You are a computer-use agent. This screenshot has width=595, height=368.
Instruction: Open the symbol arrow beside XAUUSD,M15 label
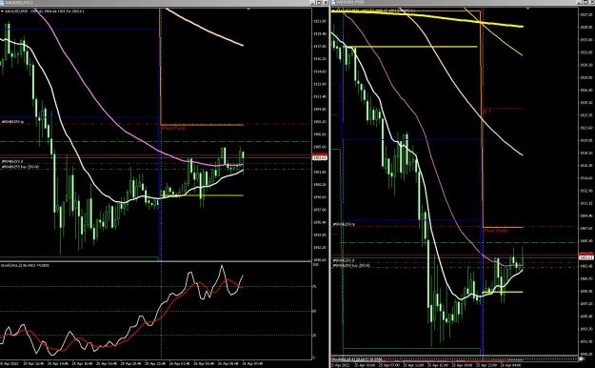tap(2, 11)
